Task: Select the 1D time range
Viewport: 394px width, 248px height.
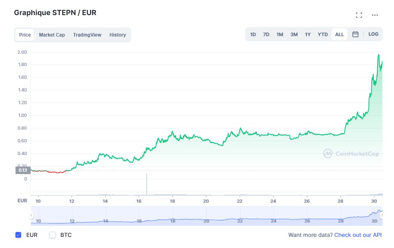Action: point(253,35)
